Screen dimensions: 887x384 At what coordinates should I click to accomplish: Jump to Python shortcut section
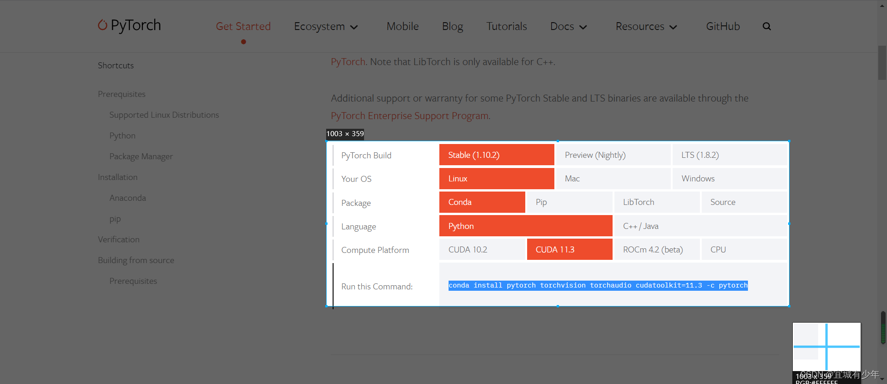[x=122, y=136]
